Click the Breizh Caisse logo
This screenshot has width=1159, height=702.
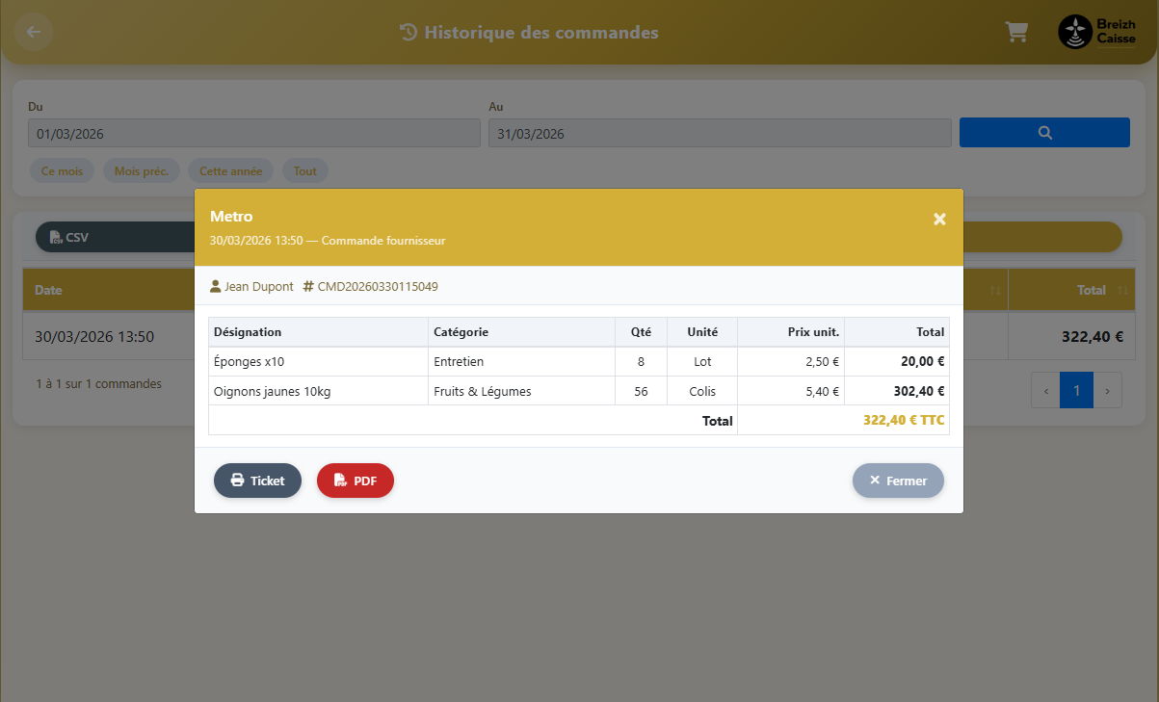coord(1096,32)
